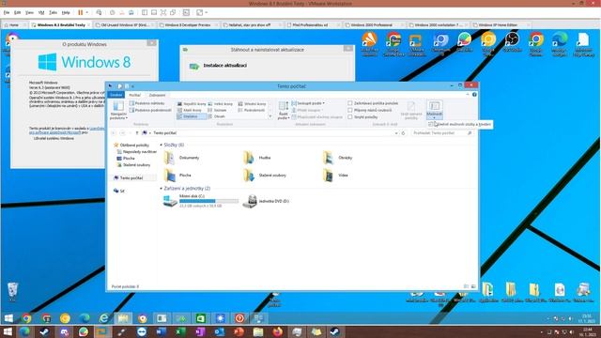Click the Místní disk (C:) usage bar

click(208, 201)
